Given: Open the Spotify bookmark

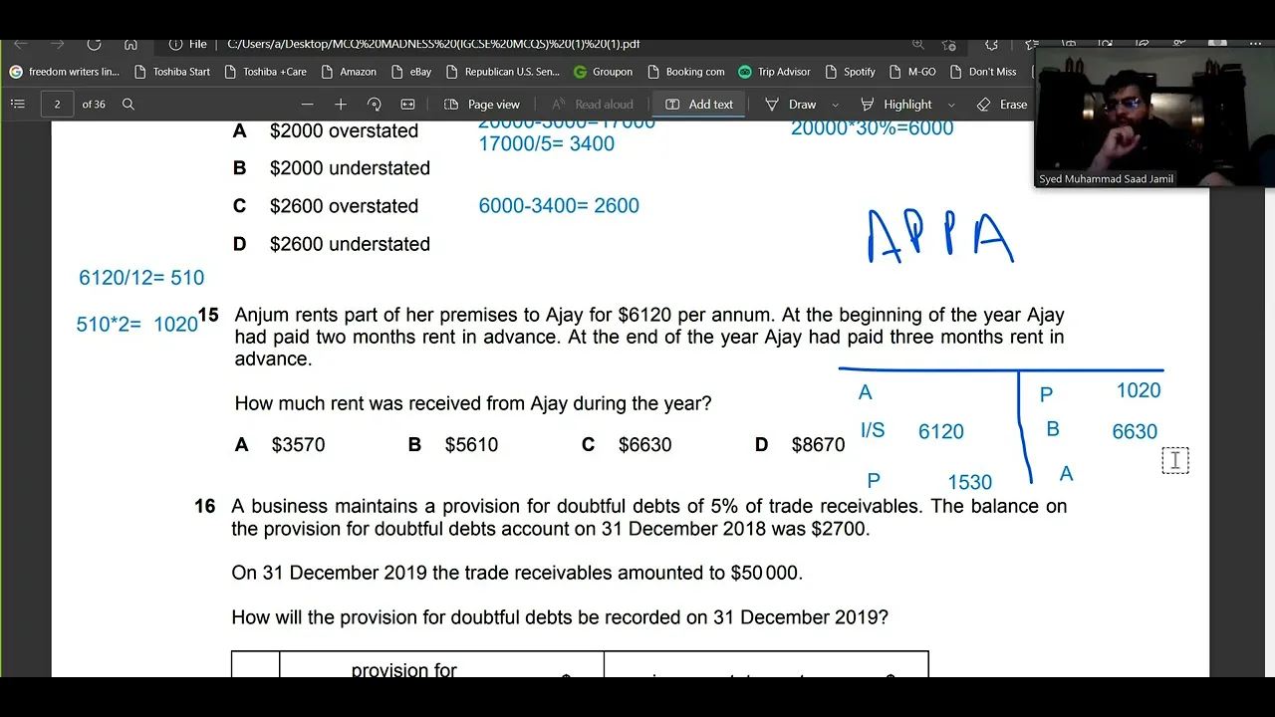Looking at the screenshot, I should (850, 72).
